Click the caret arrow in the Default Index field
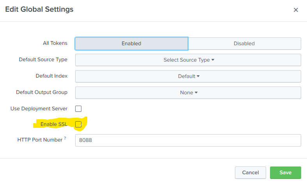 pyautogui.click(x=198, y=76)
